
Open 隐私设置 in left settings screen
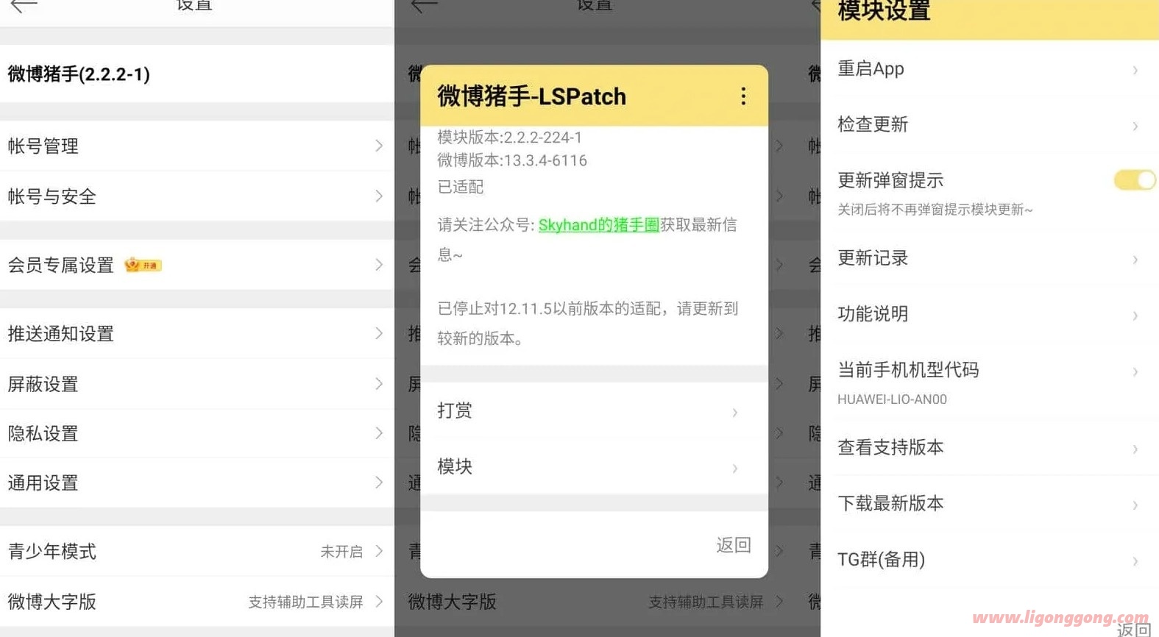coord(197,433)
